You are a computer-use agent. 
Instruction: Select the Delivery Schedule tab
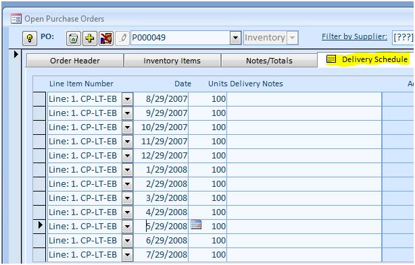tap(368, 59)
